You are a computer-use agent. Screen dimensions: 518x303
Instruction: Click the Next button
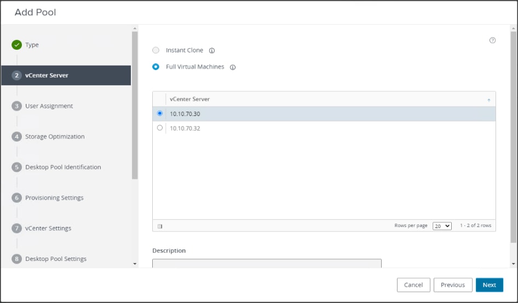[489, 285]
